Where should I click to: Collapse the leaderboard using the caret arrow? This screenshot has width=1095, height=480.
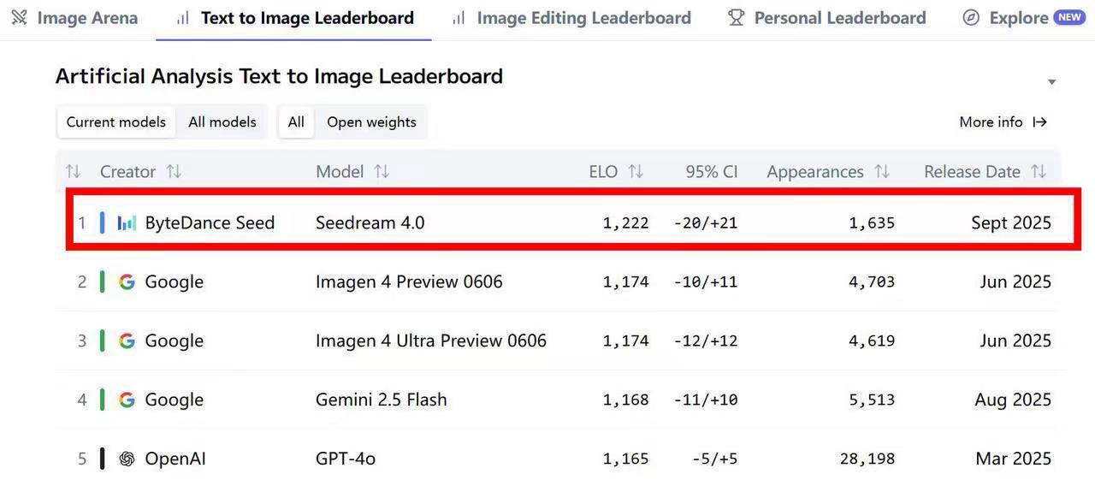(x=1052, y=82)
